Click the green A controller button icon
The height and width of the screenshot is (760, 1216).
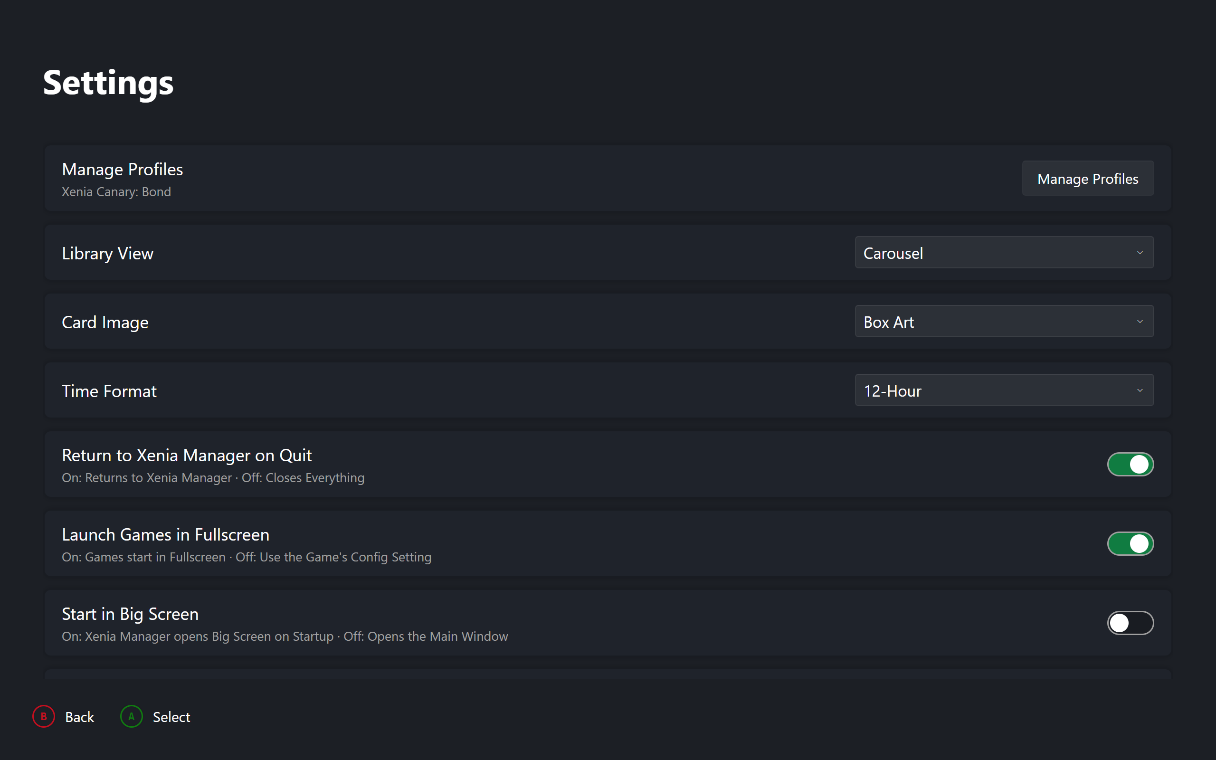click(x=131, y=716)
